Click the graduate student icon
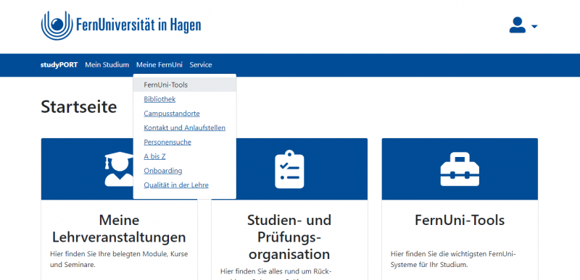The image size is (580, 280). (119, 169)
